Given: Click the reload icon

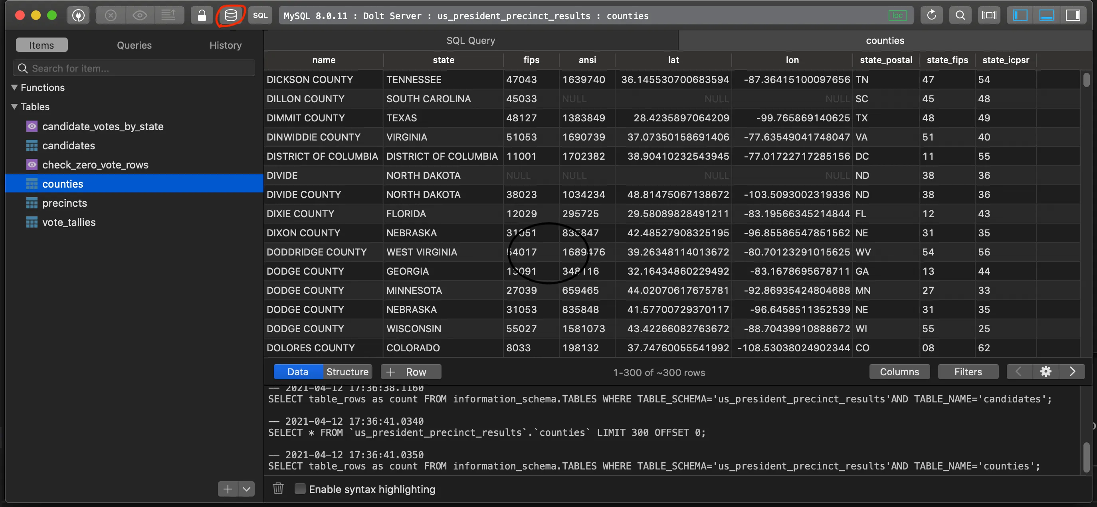Looking at the screenshot, I should click(x=931, y=15).
